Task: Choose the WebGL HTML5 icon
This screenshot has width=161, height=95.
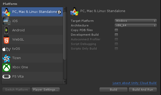Action: pos(6,40)
